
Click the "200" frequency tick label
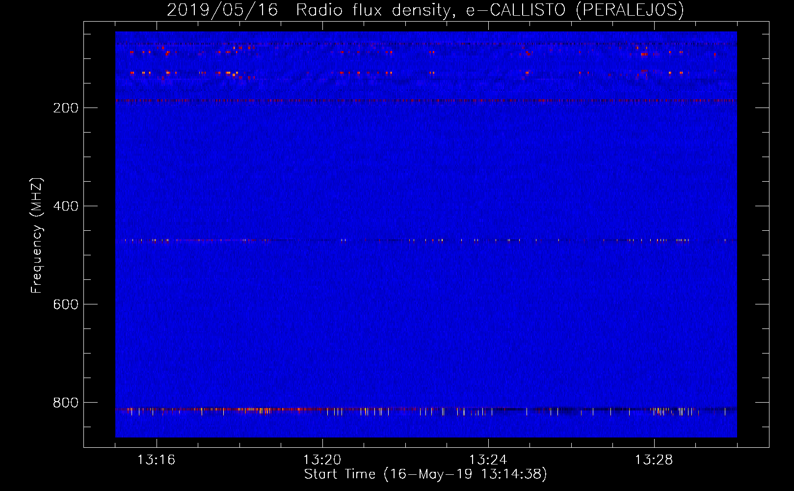click(66, 108)
